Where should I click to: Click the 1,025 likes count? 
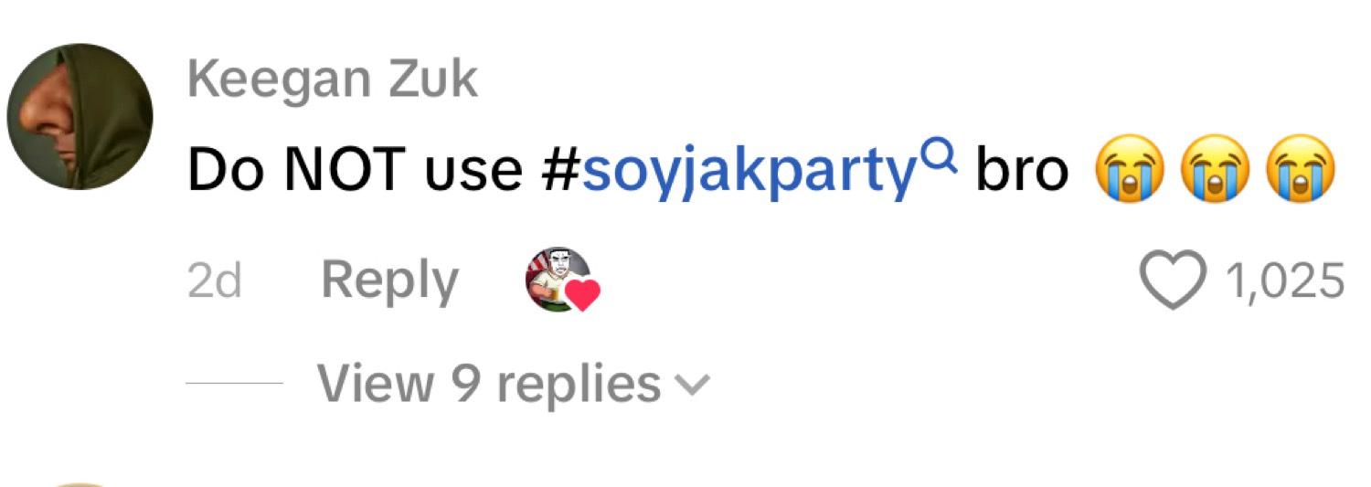tap(1284, 281)
